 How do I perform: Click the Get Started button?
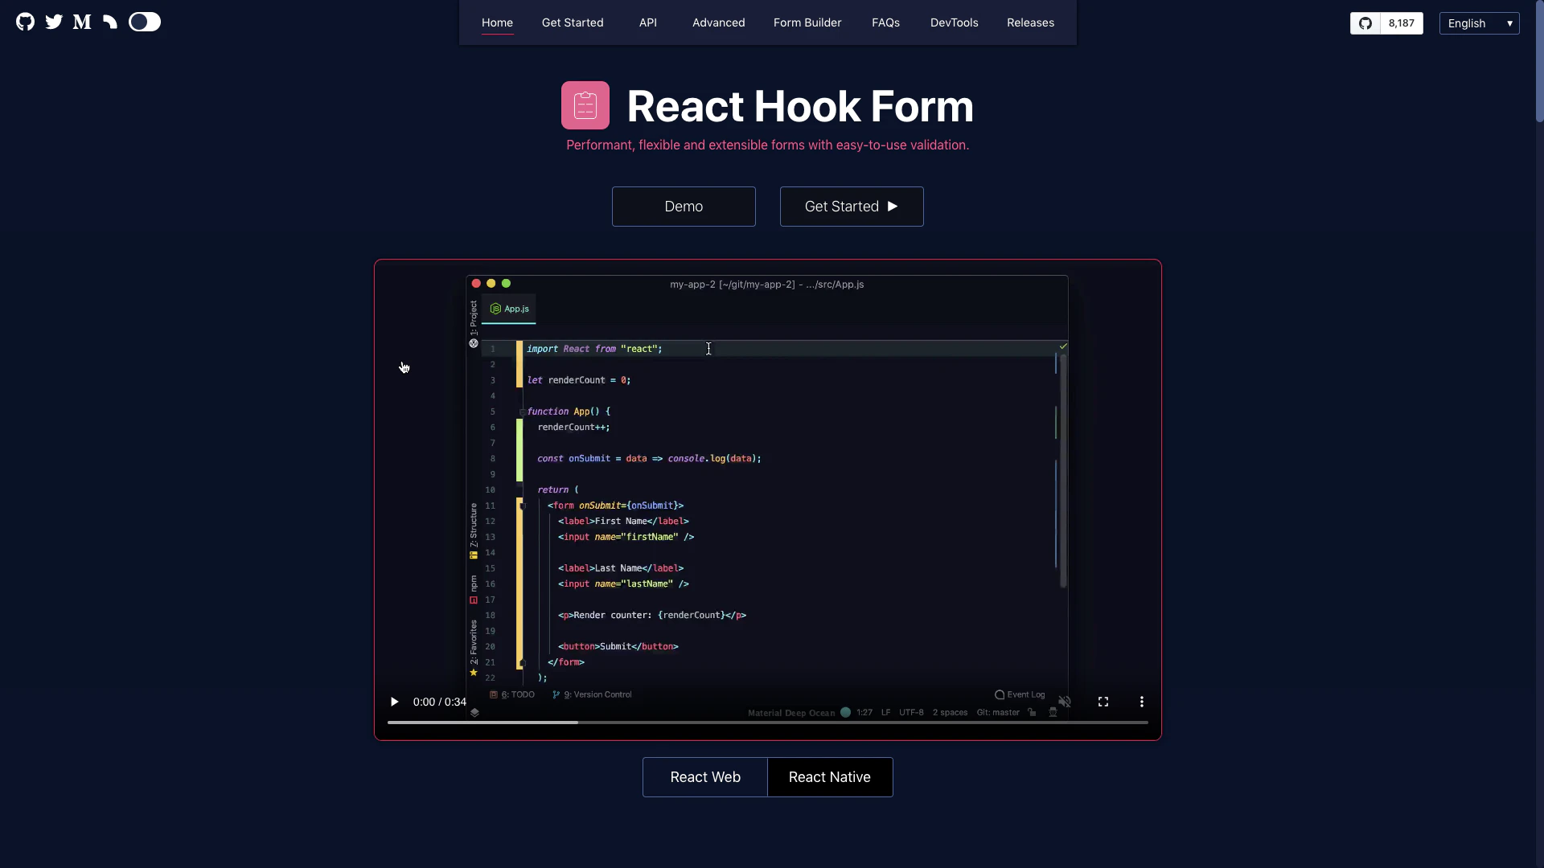click(x=851, y=206)
